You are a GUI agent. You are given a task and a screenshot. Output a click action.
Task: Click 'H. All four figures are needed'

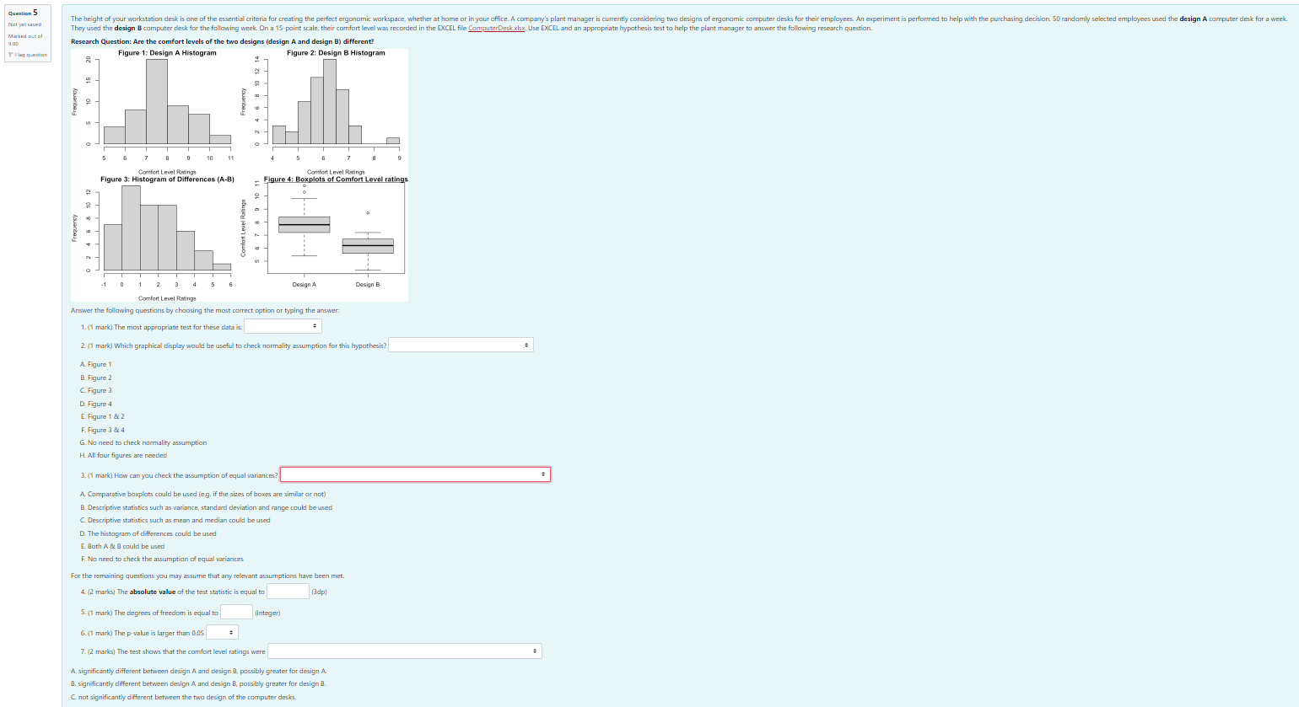point(123,455)
